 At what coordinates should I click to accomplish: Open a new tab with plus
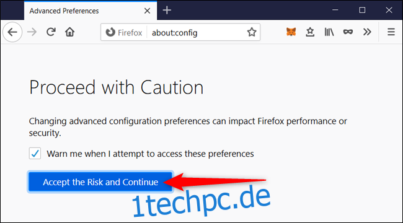coord(167,11)
